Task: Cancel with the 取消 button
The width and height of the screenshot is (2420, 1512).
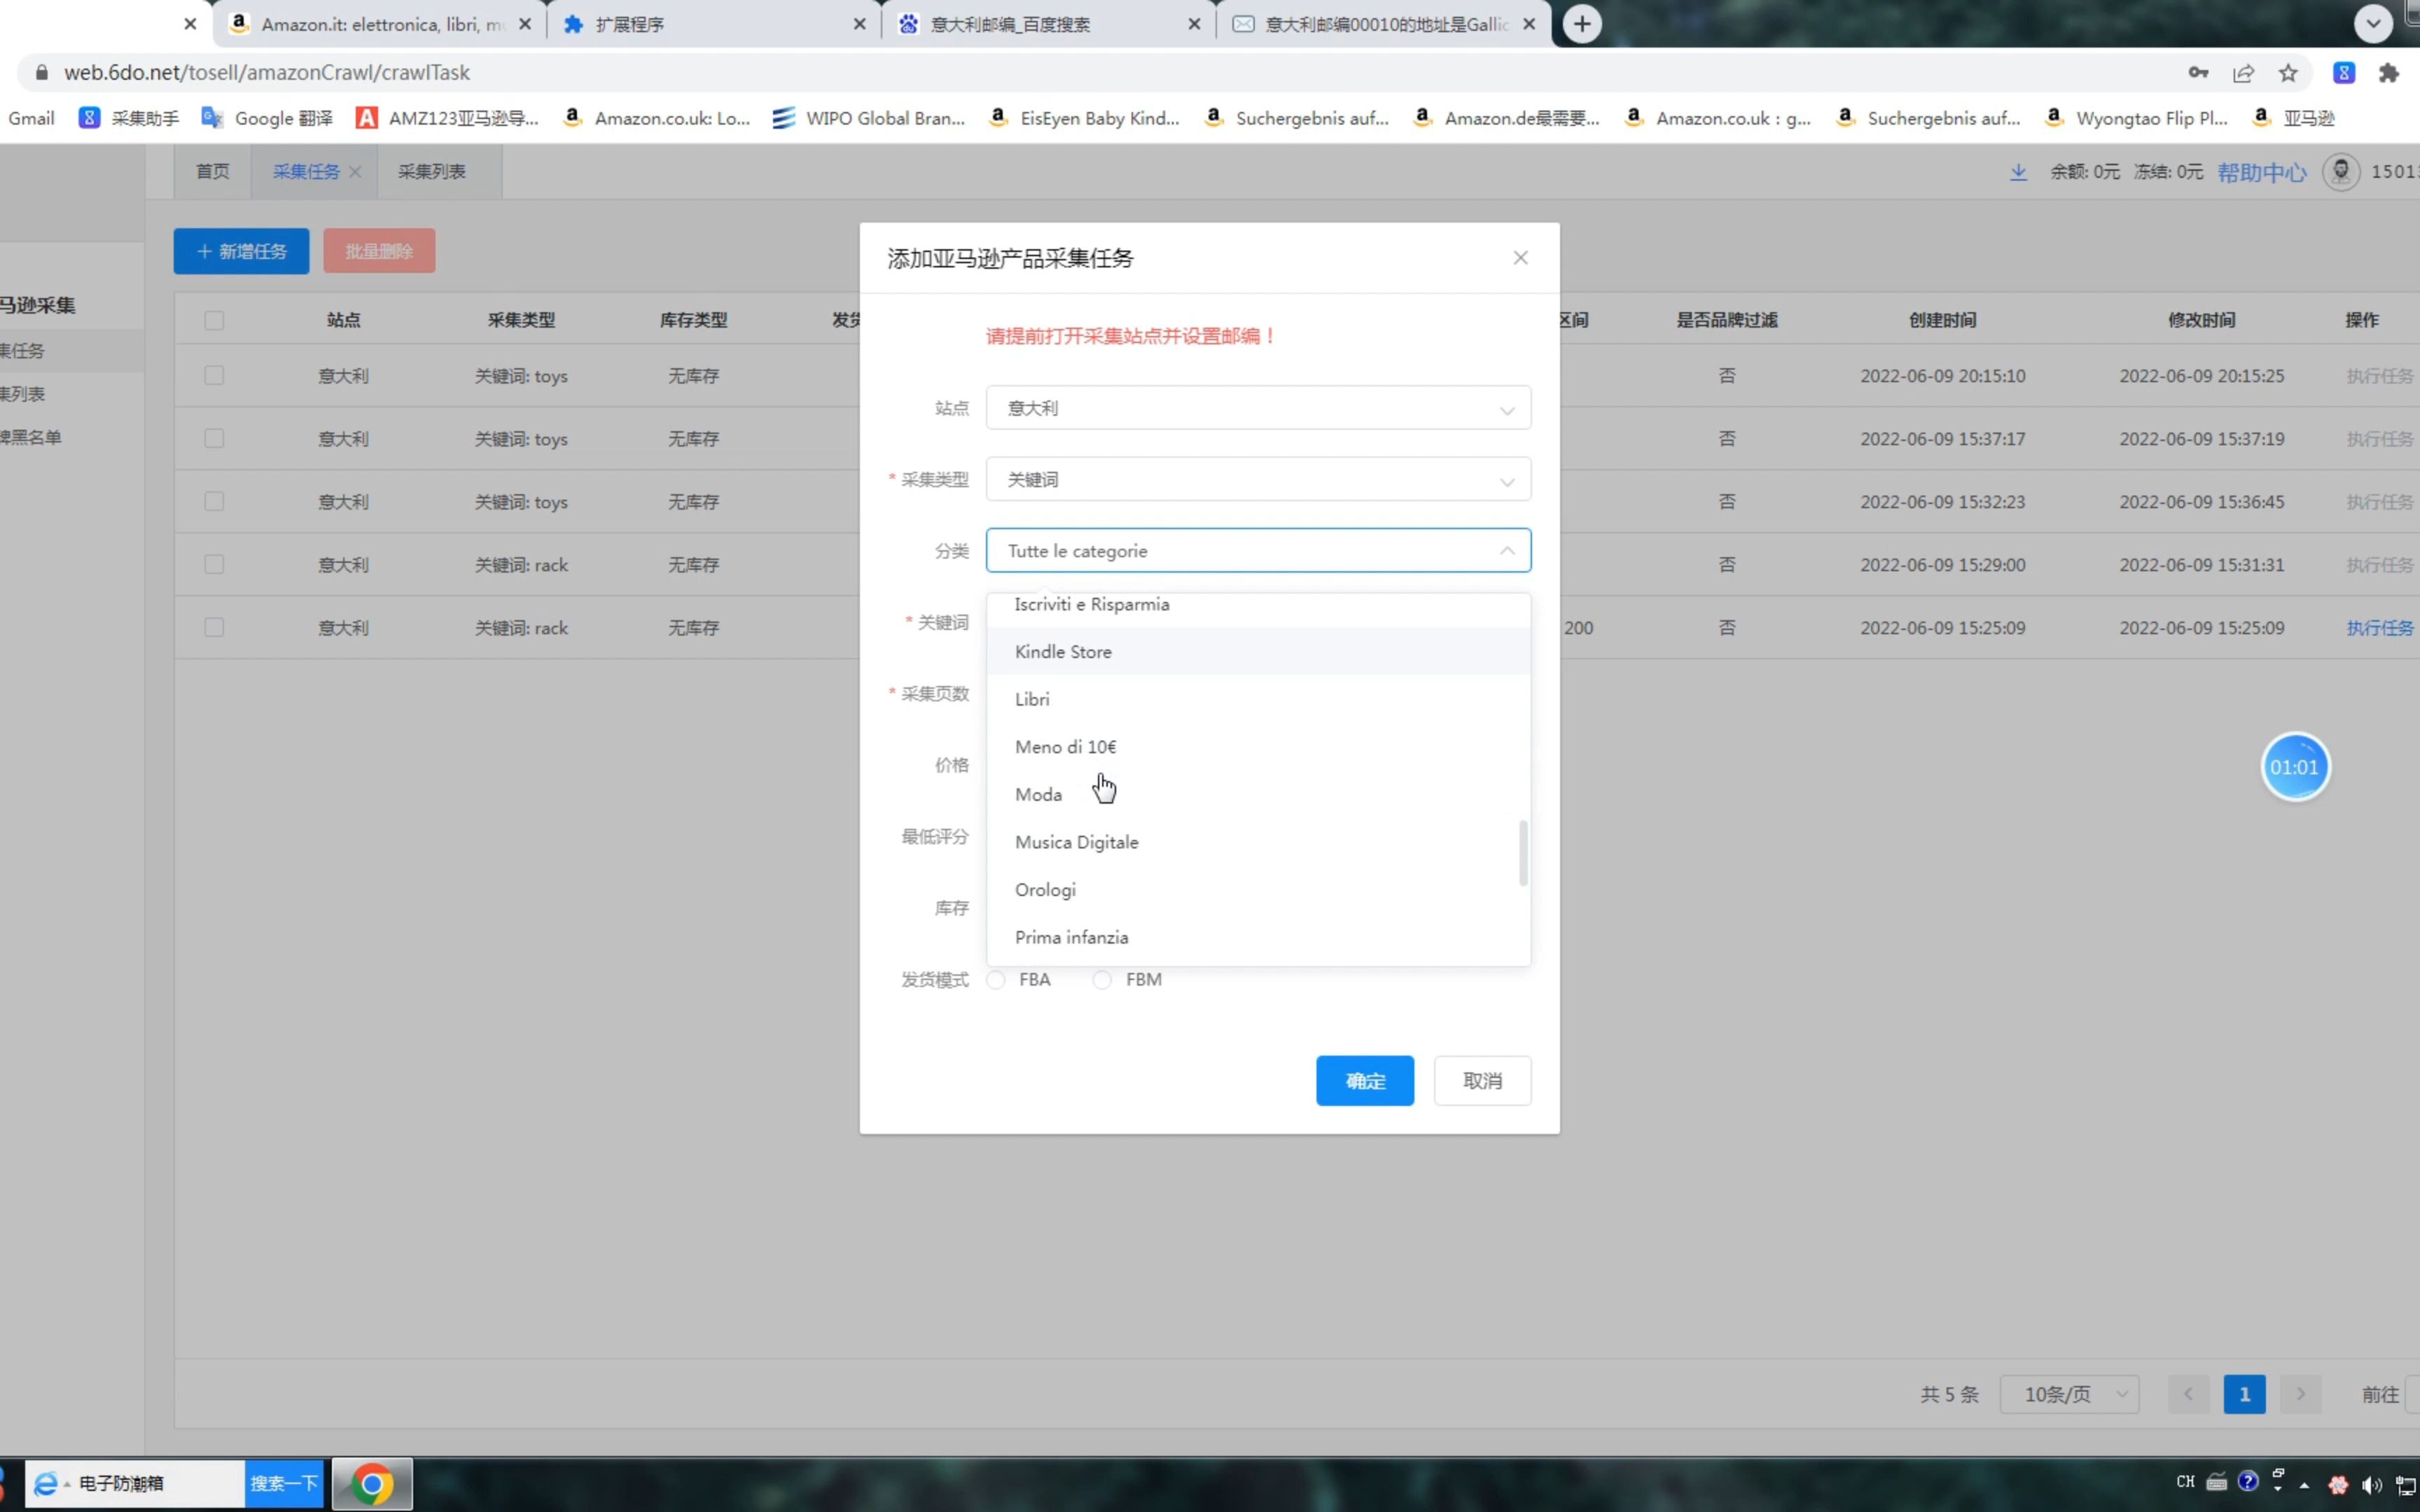Action: pos(1482,1081)
